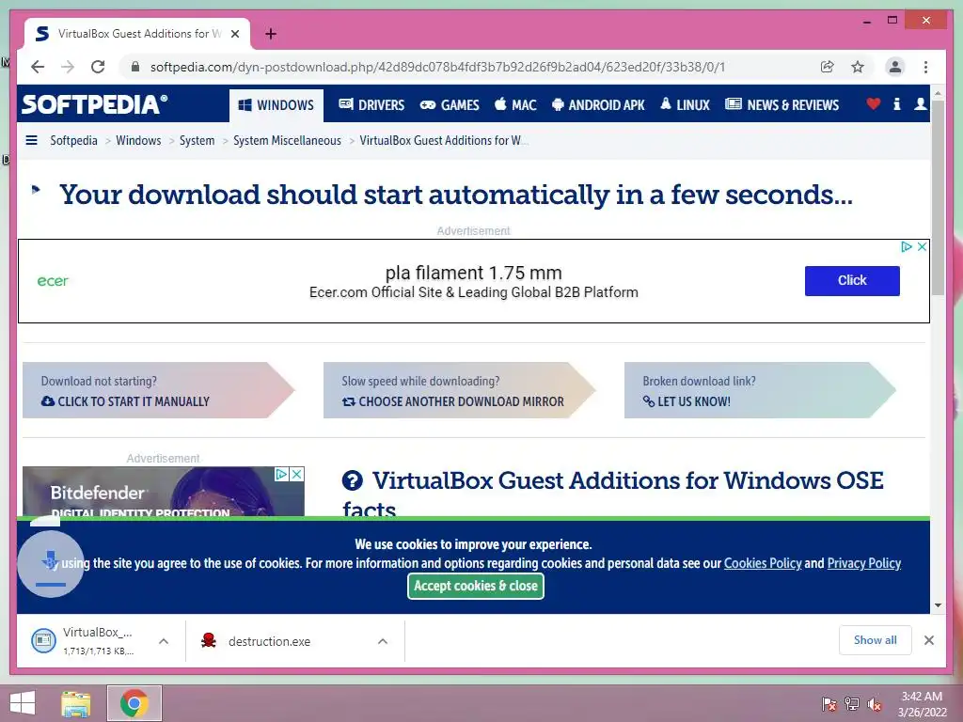Click the page vertical scrollbar thumb
963x722 pixels.
coord(938,197)
